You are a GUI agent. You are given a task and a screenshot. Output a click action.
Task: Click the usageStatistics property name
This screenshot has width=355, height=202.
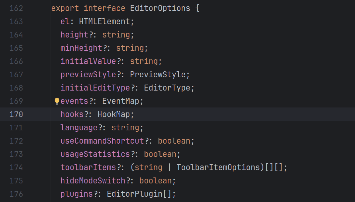[95, 154]
